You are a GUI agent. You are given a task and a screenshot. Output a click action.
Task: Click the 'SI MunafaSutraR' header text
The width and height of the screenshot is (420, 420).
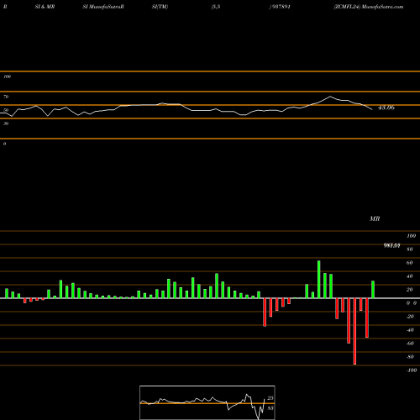[103, 7]
